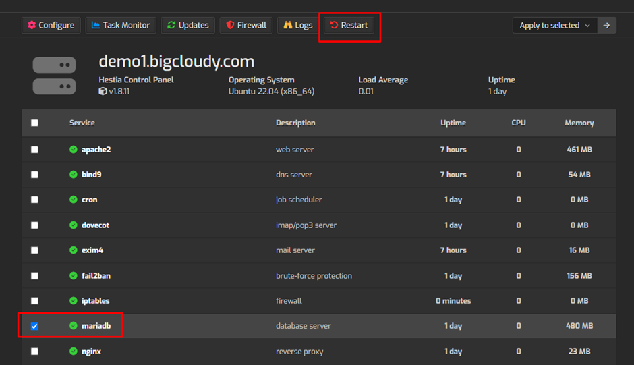634x365 pixels.
Task: Click the 'database server' description
Action: pos(304,326)
